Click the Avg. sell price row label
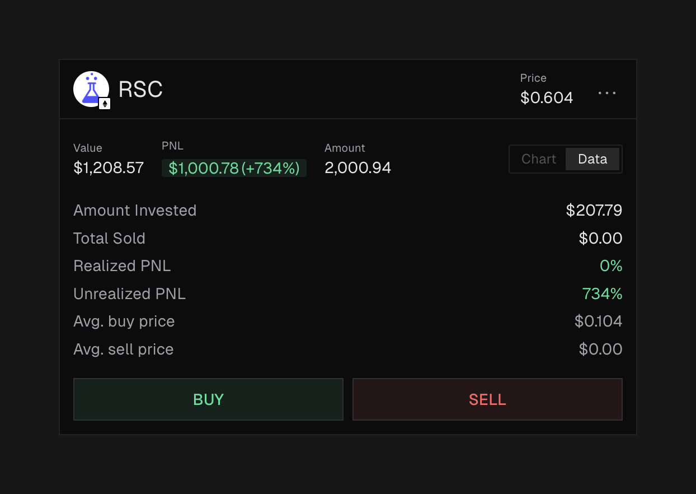Screen dimensions: 696x494 coord(124,349)
